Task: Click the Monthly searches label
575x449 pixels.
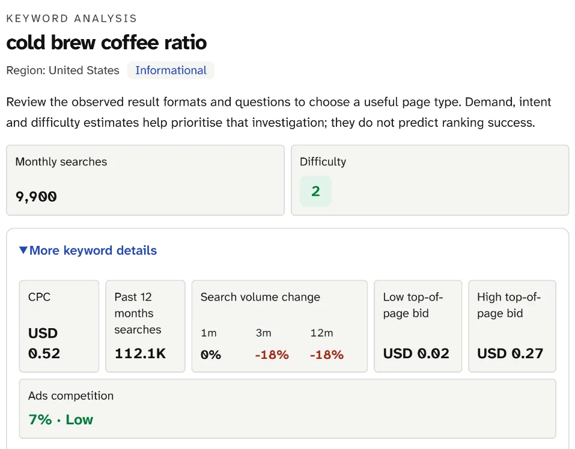Action: tap(61, 162)
